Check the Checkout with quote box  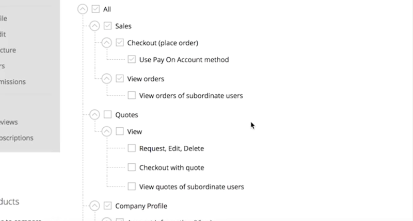coord(132,167)
